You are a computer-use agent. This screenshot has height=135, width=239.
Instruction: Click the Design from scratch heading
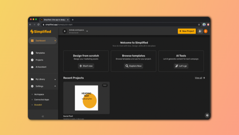pyautogui.click(x=86, y=56)
